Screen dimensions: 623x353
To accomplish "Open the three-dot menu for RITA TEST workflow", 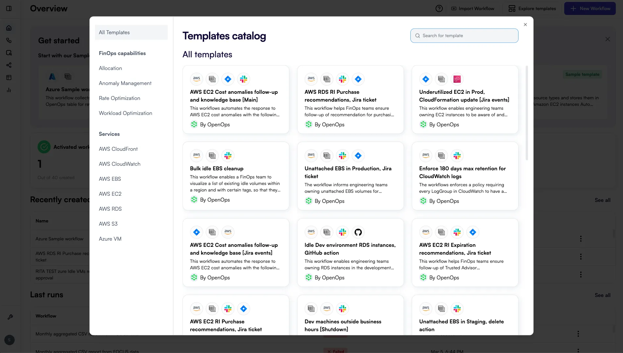I will [581, 275].
